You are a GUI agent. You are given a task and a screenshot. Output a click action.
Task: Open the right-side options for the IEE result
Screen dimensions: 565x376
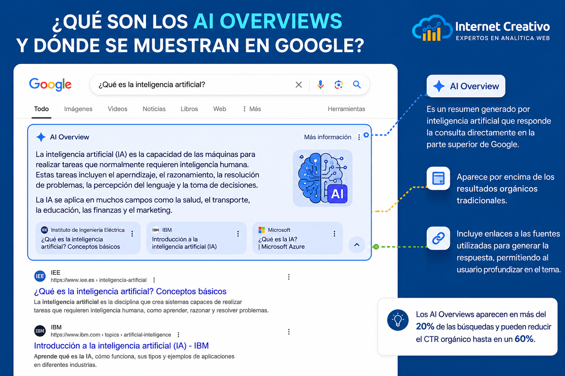pyautogui.click(x=289, y=276)
